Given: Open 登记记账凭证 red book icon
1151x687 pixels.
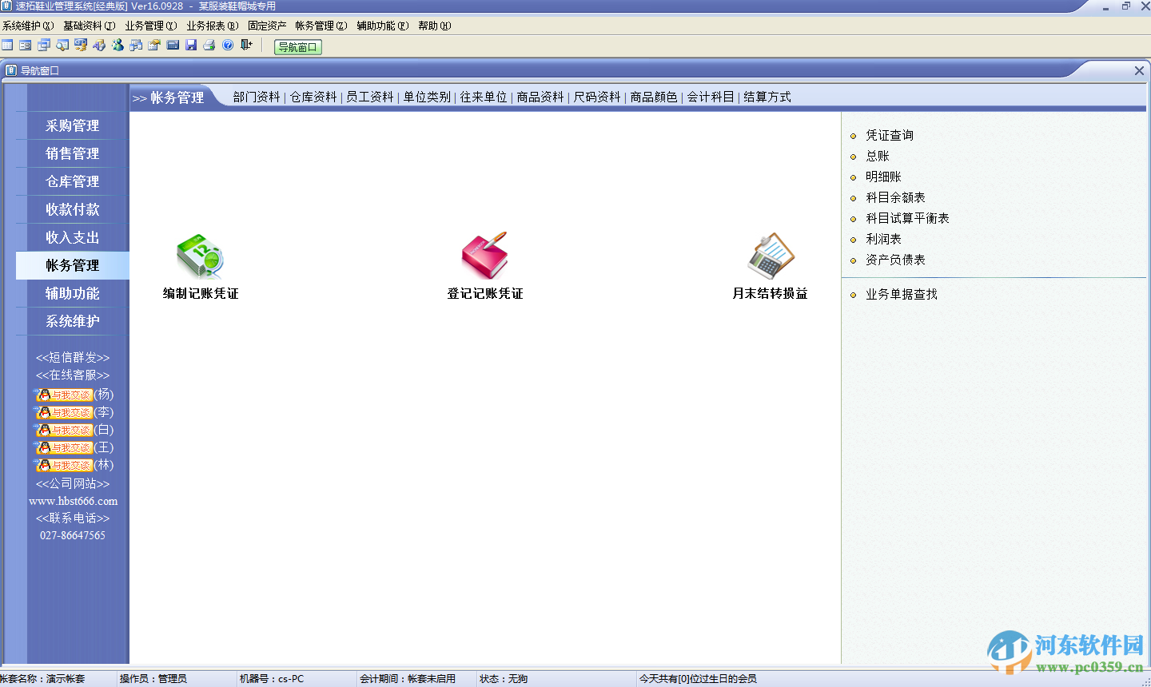Looking at the screenshot, I should tap(485, 256).
